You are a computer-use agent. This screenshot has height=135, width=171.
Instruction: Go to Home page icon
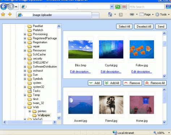110,14
